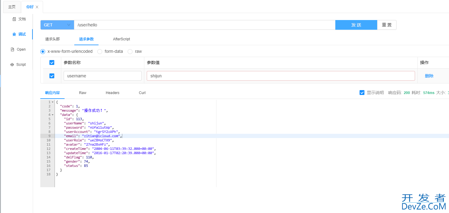Select the 你好 tab
The height and width of the screenshot is (213, 449).
pyautogui.click(x=30, y=7)
